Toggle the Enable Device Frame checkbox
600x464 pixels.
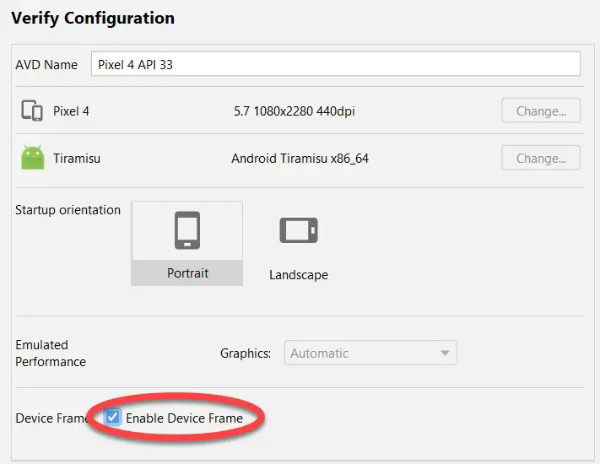coord(112,417)
